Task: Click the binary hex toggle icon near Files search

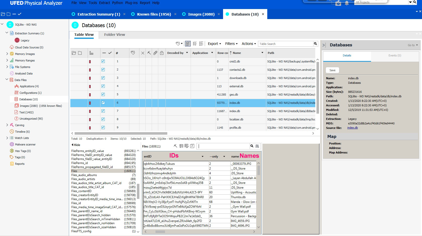Action: coord(257,146)
